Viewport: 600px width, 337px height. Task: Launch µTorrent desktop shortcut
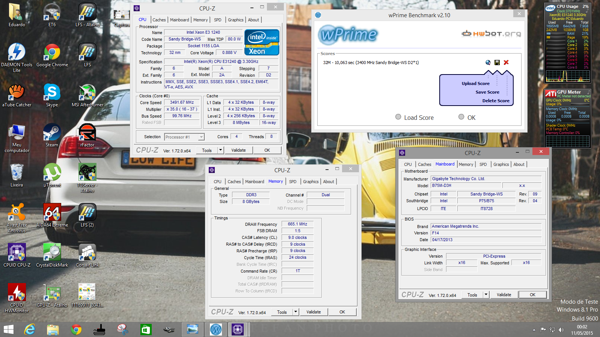[52, 175]
